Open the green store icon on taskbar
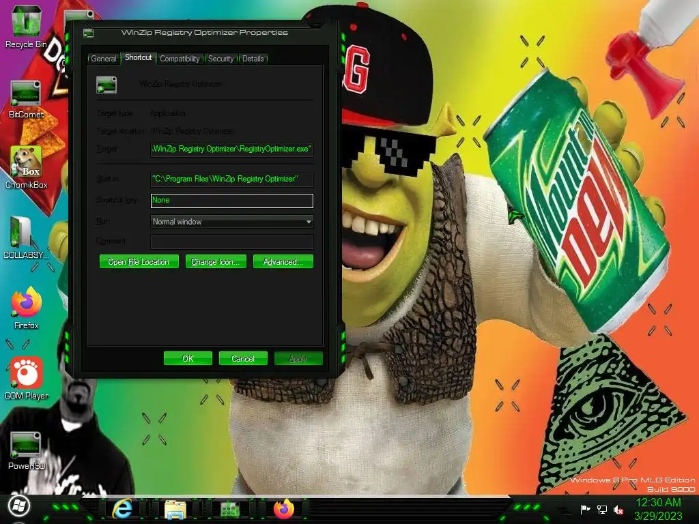Image resolution: width=699 pixels, height=524 pixels. tap(230, 509)
